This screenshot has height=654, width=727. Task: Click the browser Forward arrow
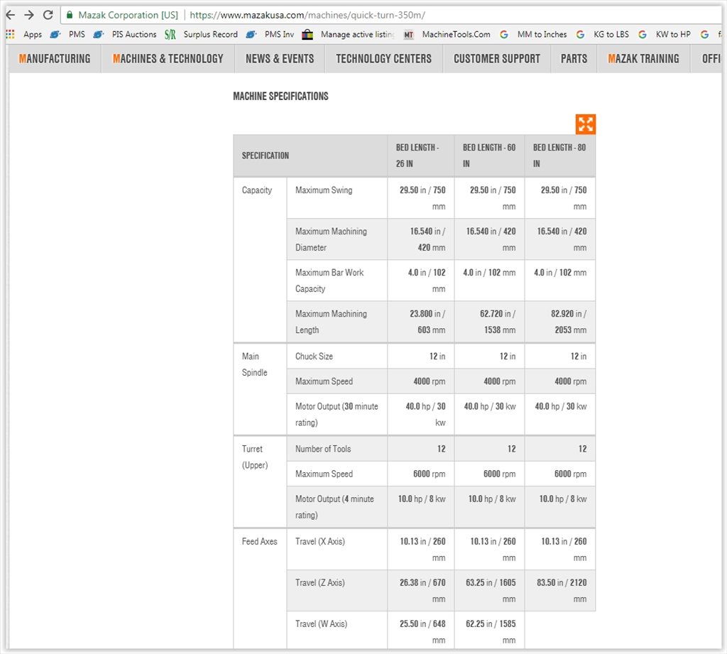[x=29, y=15]
